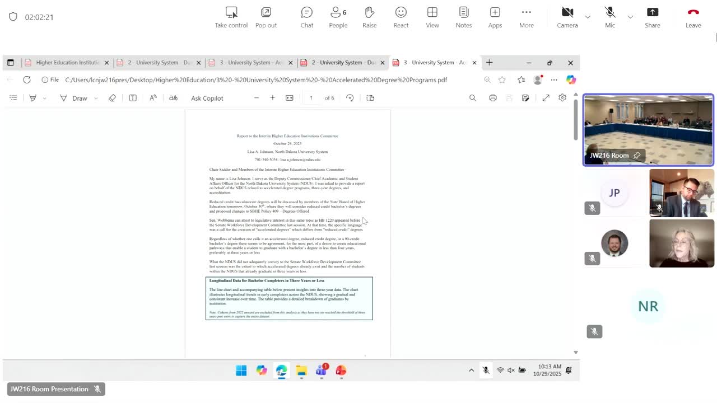The width and height of the screenshot is (717, 403).
Task: Switch to Higher Education Institutions tab
Action: (67, 63)
